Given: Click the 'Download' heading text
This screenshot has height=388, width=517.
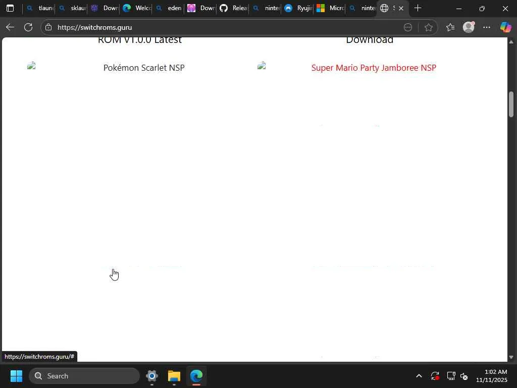Looking at the screenshot, I should [x=370, y=40].
